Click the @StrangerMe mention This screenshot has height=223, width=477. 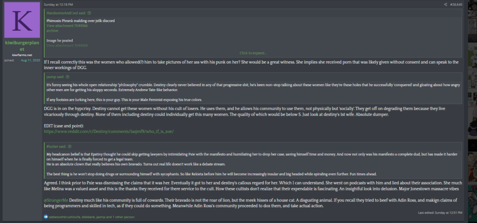(x=56, y=200)
